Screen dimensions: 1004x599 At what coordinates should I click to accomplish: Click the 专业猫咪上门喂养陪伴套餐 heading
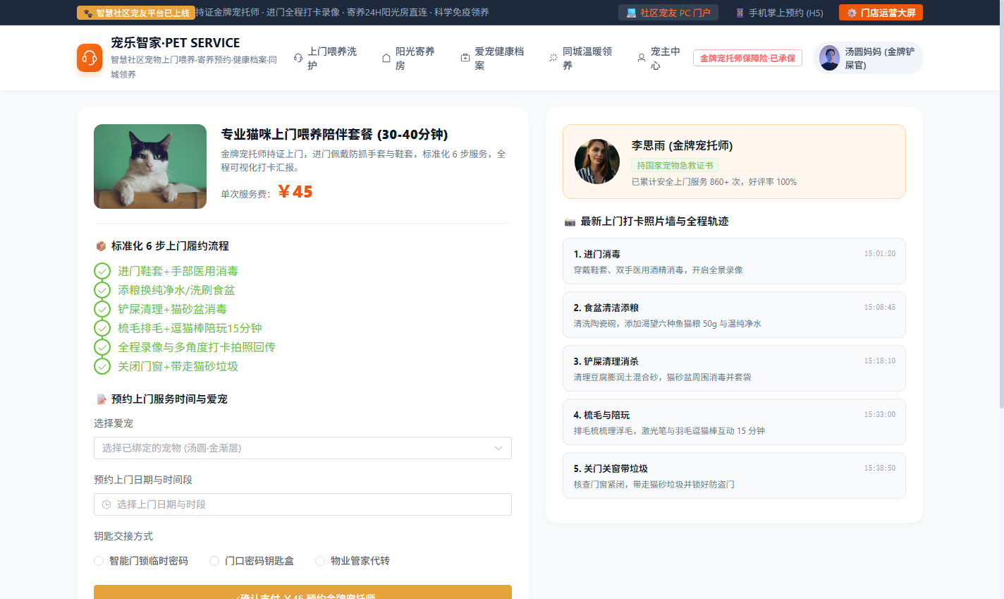[x=334, y=134]
